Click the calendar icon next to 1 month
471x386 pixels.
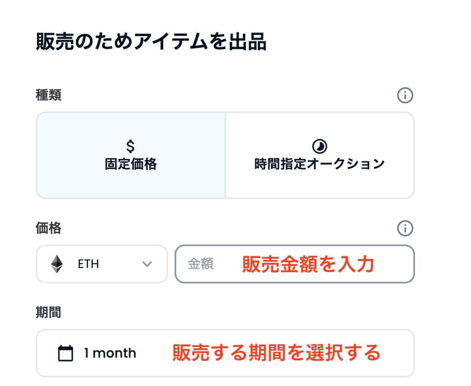pyautogui.click(x=66, y=353)
